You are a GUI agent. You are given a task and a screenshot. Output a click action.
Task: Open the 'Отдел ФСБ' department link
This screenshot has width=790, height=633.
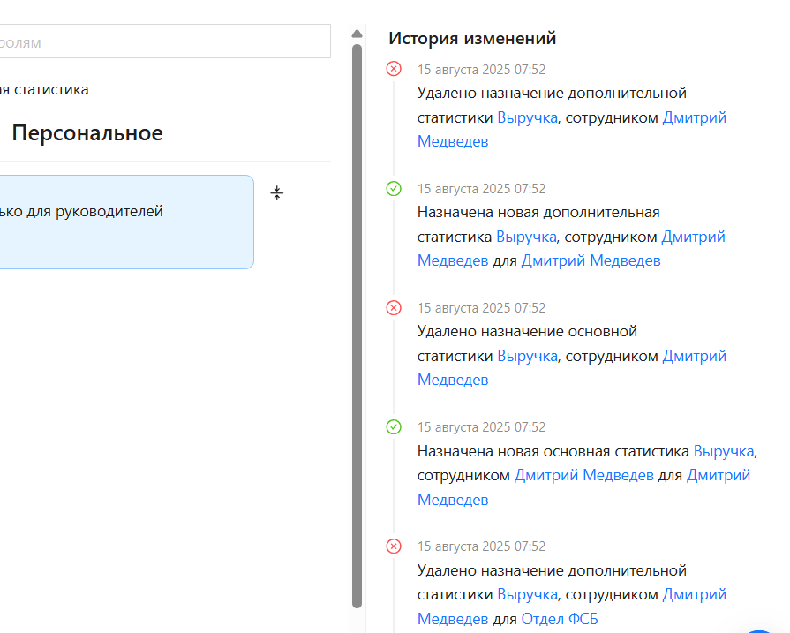[x=559, y=619]
